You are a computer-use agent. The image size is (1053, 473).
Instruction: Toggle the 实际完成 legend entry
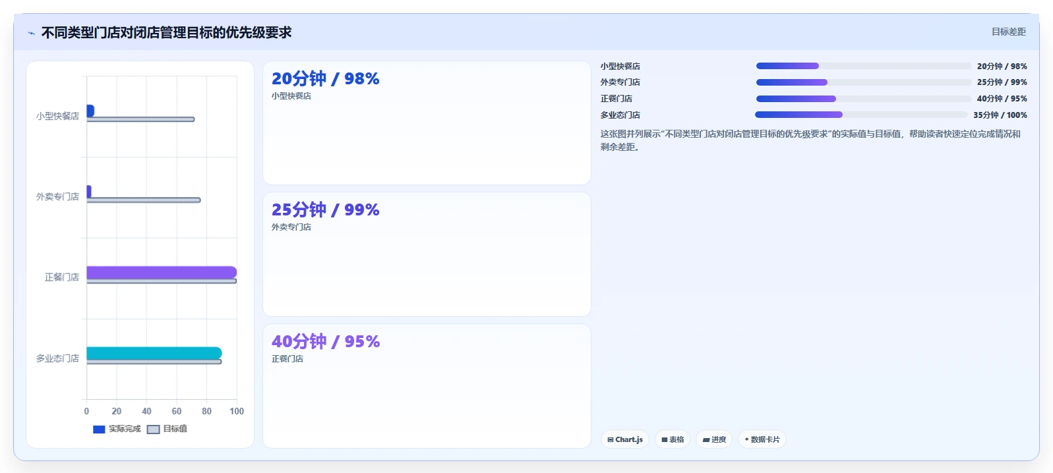coord(117,429)
